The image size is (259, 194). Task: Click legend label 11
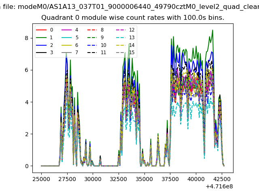[x=103, y=53]
